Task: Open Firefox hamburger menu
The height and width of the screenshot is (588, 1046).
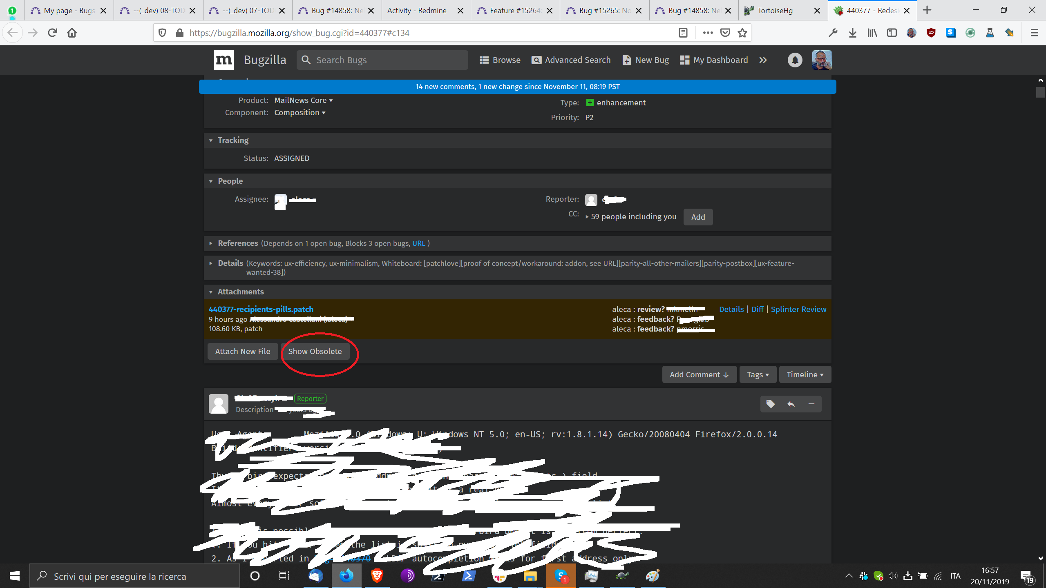Action: [x=1034, y=33]
